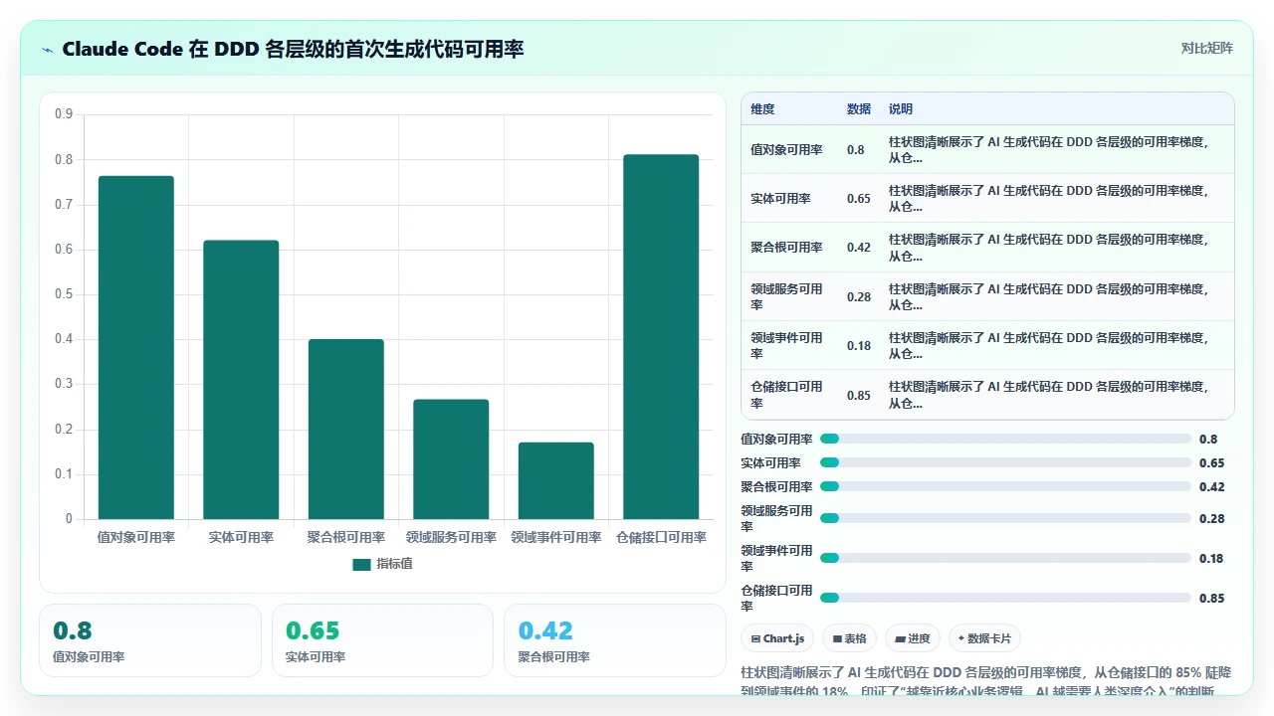The image size is (1274, 716).
Task: Click the Chart.js tag
Action: [778, 638]
